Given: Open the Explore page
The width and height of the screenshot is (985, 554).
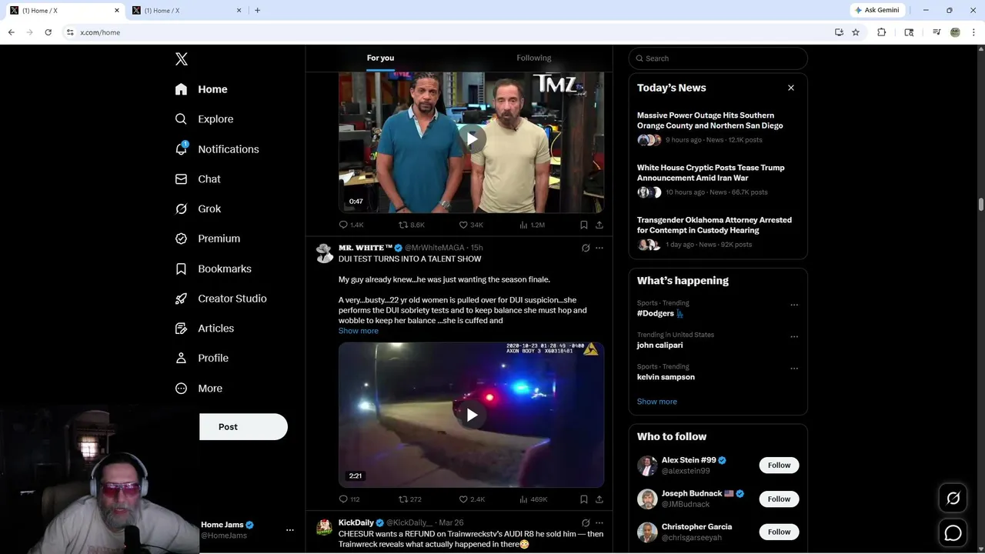Looking at the screenshot, I should [x=204, y=119].
